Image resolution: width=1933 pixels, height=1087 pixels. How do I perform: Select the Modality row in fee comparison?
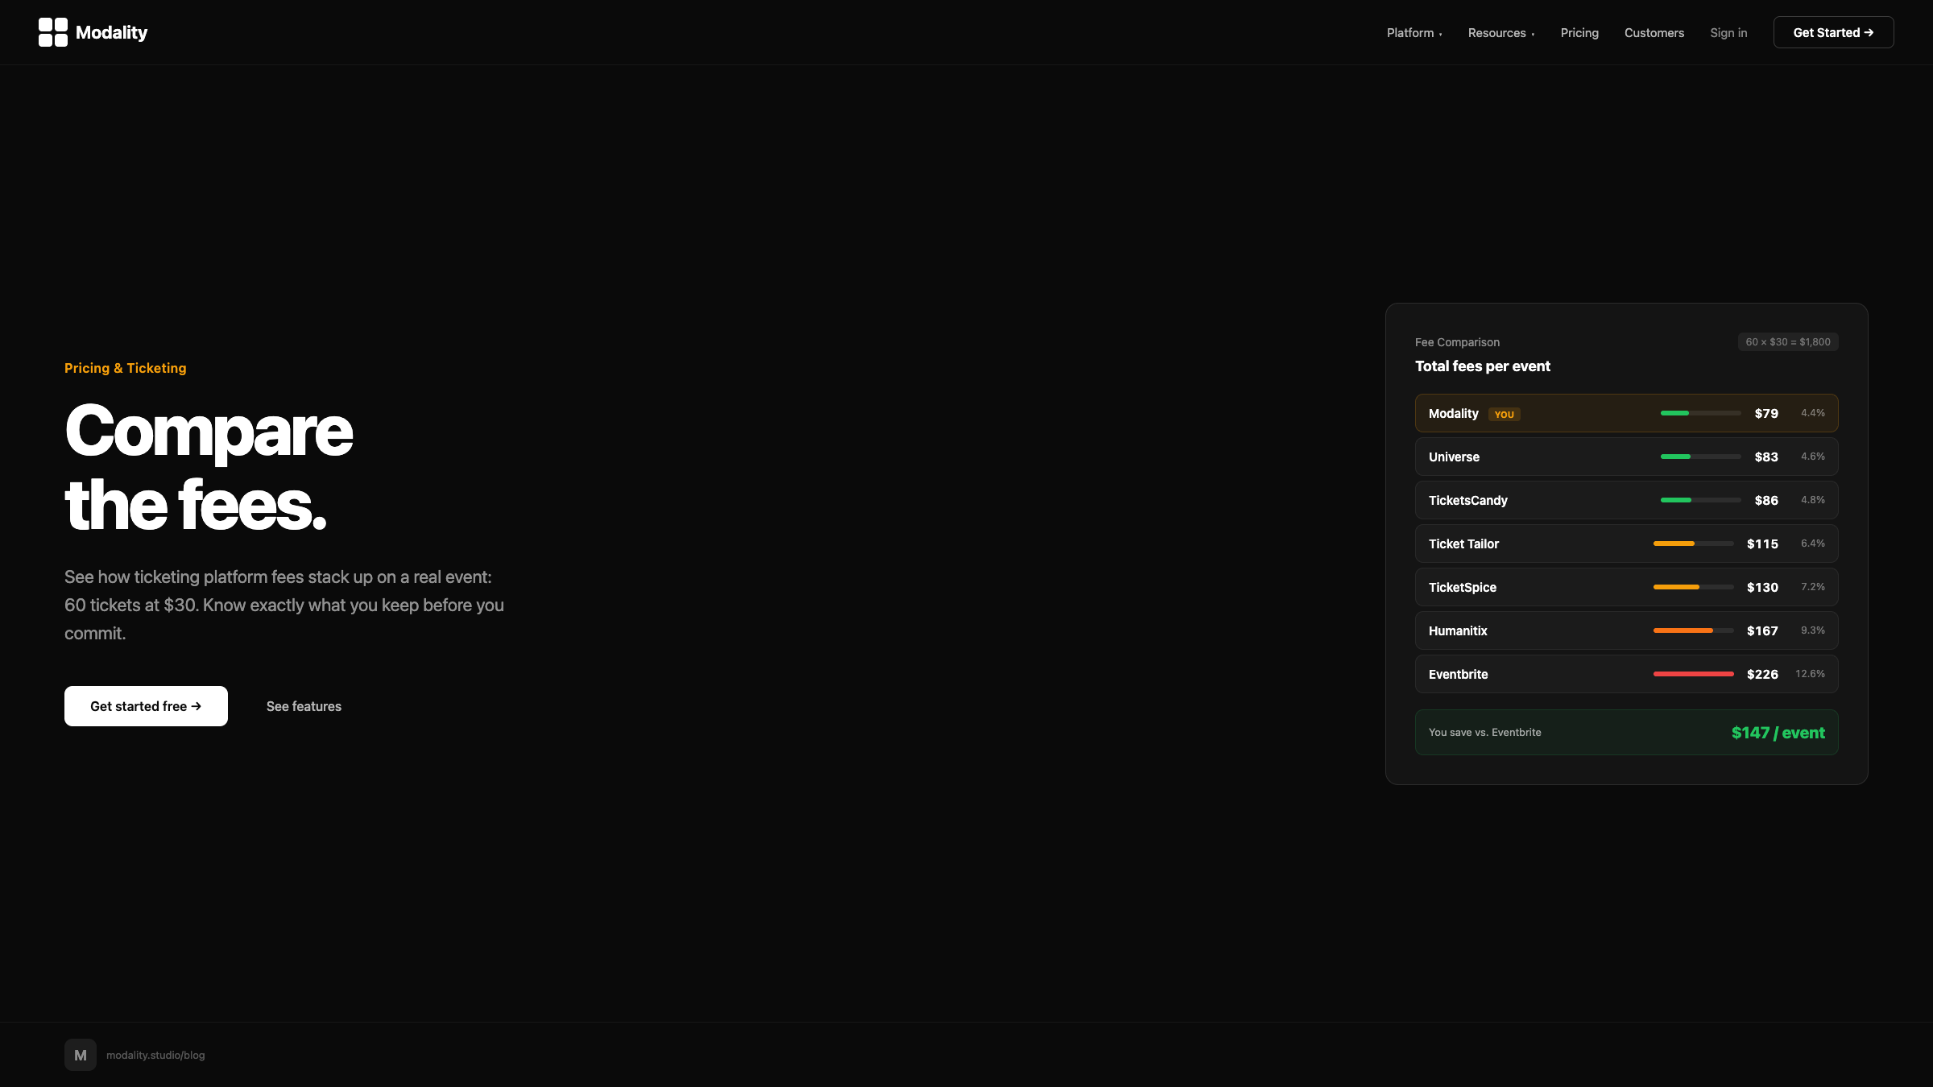pyautogui.click(x=1627, y=413)
